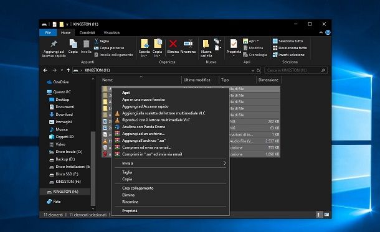Switch to the Home ribbon tab
Viewport: 380px width, 232px height.
(x=65, y=33)
